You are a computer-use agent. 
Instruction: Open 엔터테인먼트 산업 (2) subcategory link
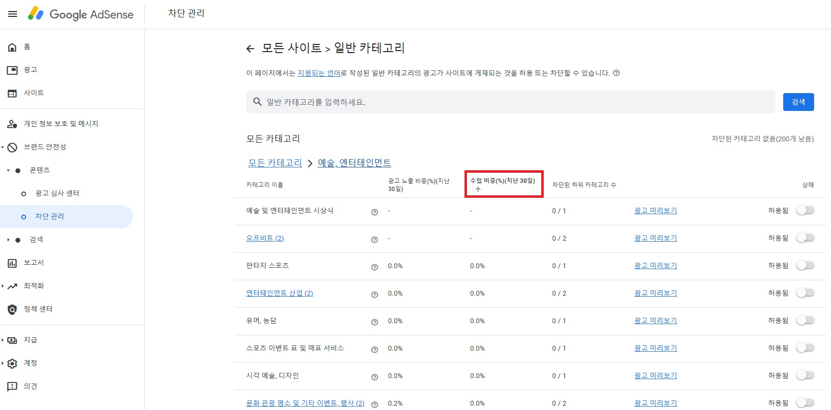point(280,293)
